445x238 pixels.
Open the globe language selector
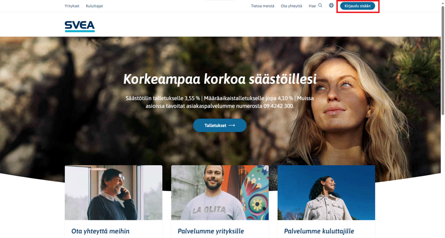click(x=331, y=5)
